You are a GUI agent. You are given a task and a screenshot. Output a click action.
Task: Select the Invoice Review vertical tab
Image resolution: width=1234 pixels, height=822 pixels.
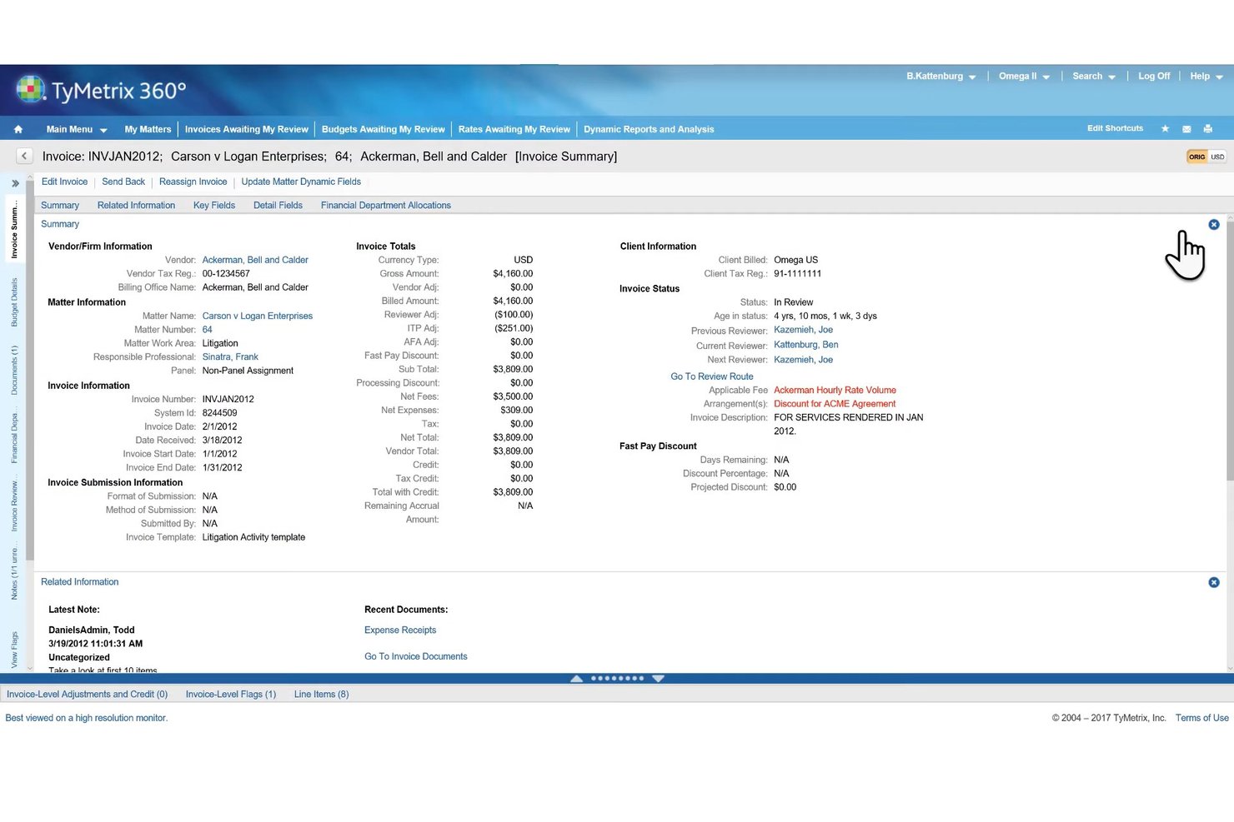pyautogui.click(x=14, y=505)
